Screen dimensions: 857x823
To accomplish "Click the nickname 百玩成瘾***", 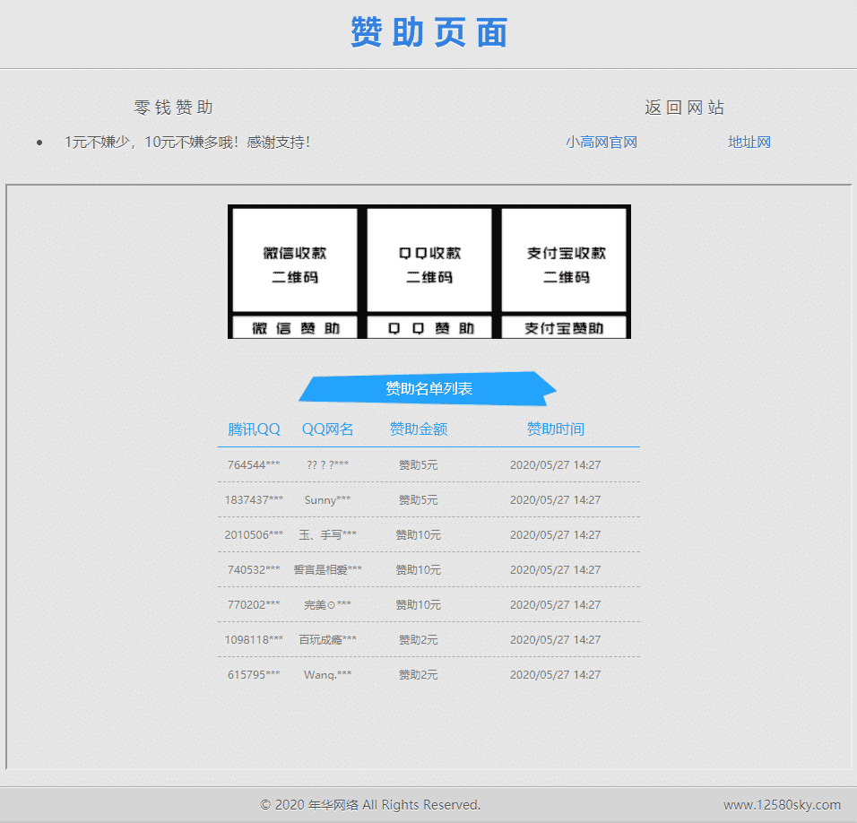I will [327, 640].
